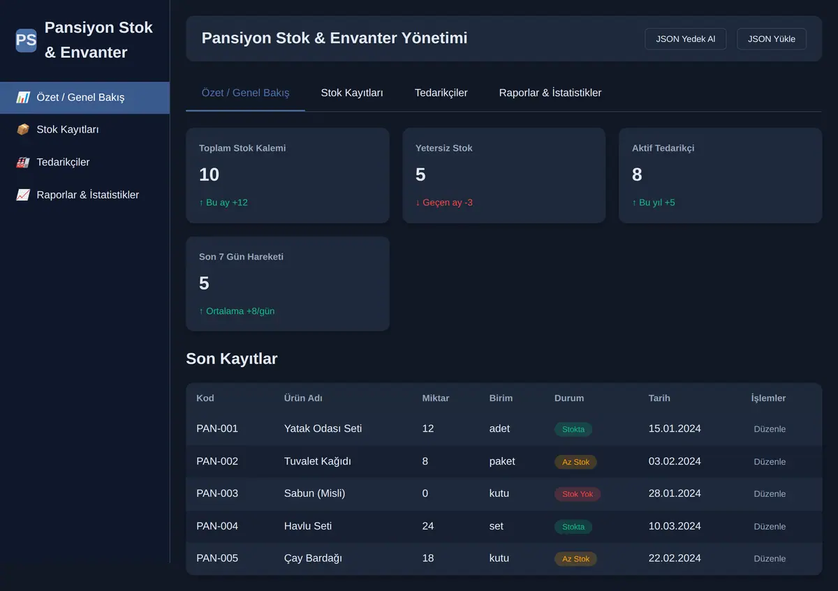Edit the PAN-001 Yatak Odası Seti row

point(770,429)
